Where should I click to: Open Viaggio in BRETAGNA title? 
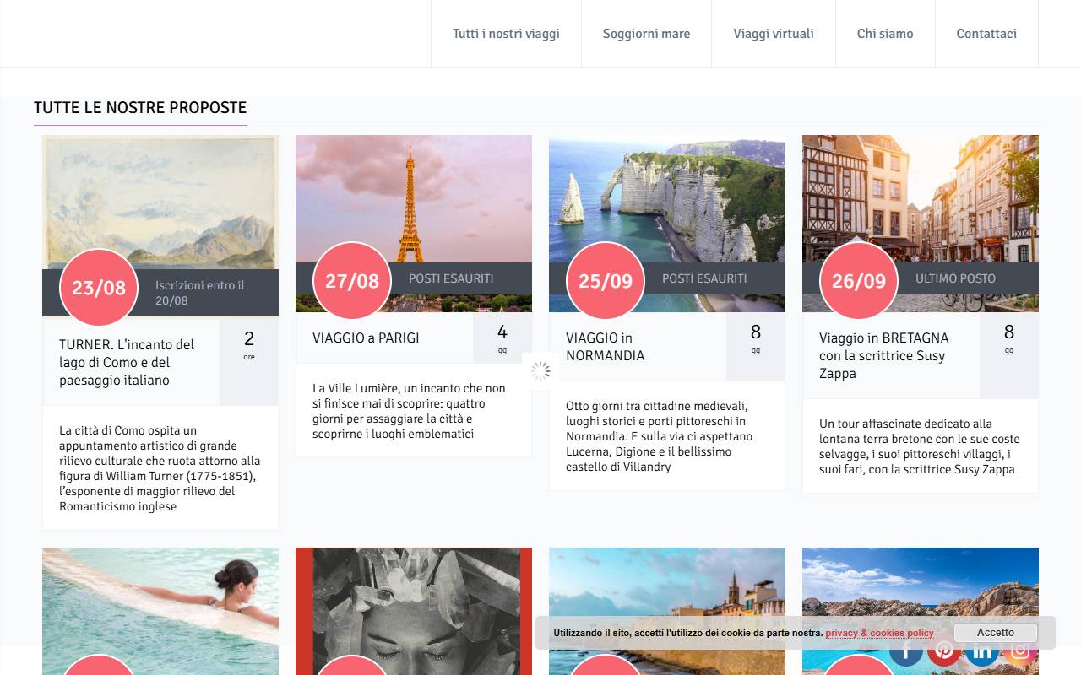coord(884,355)
